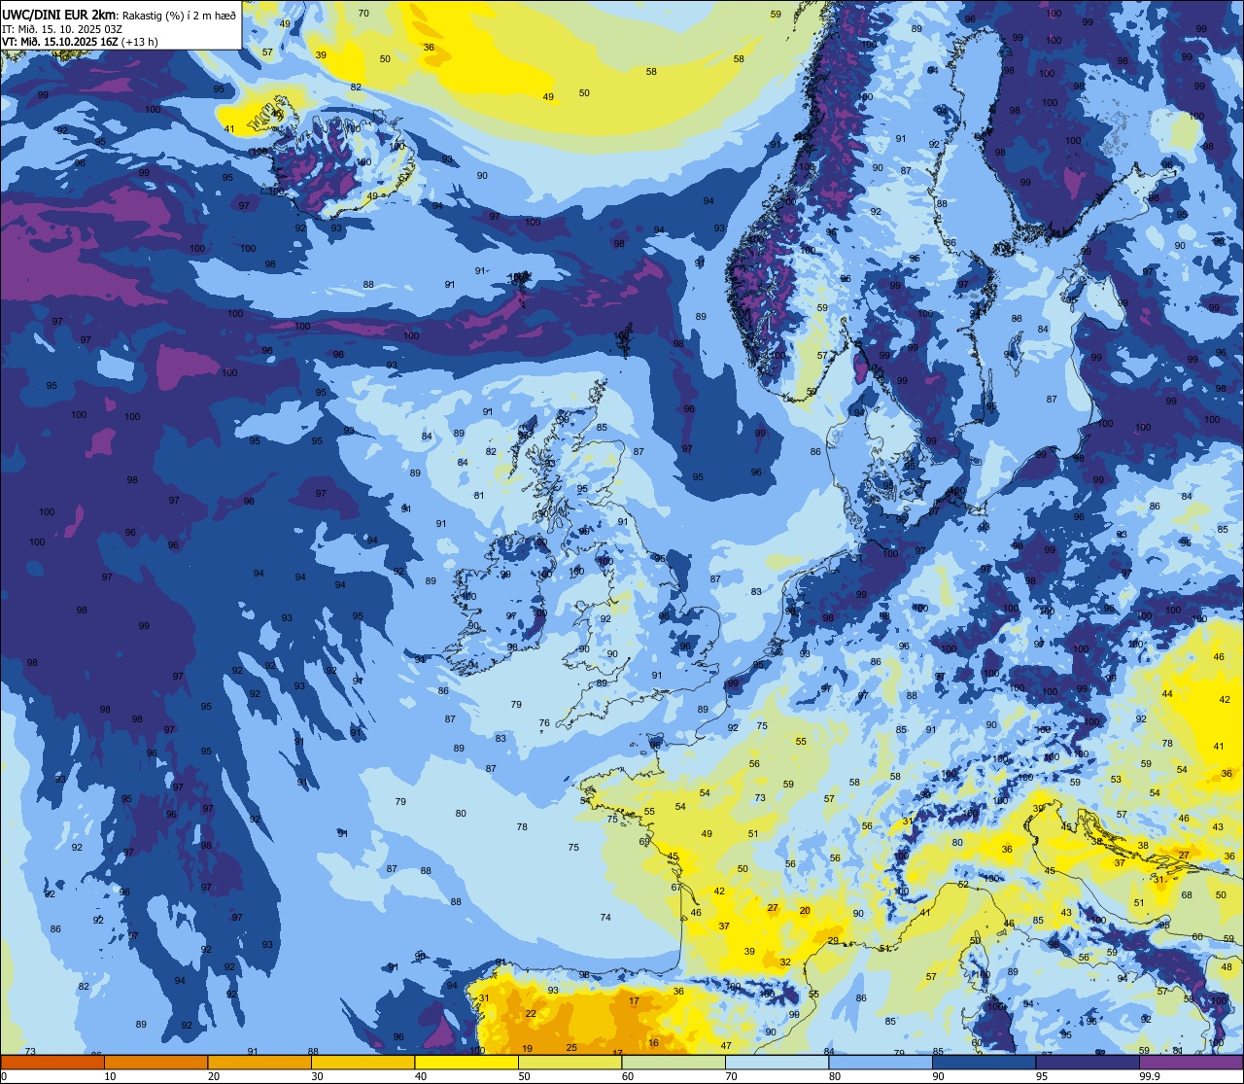Click the '60' tick label on the legend bar

pyautogui.click(x=629, y=1076)
